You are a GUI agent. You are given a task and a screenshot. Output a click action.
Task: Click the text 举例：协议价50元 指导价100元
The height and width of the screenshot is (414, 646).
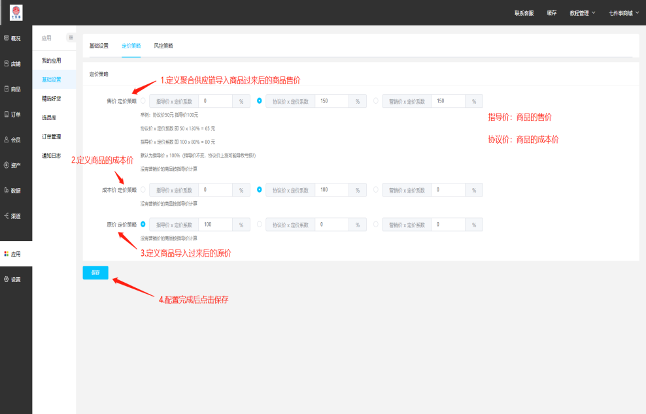pyautogui.click(x=169, y=115)
